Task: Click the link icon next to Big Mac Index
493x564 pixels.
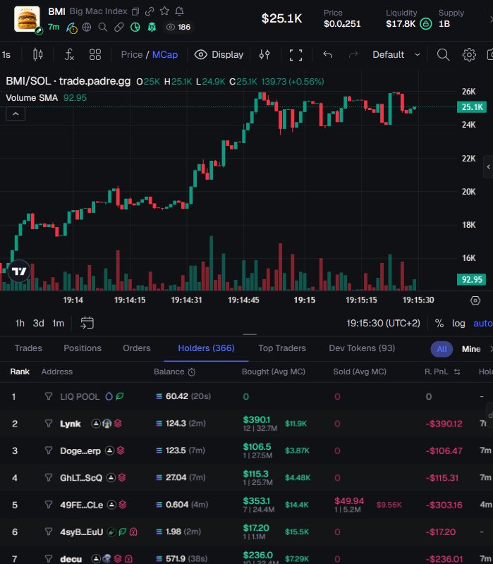Action: [x=150, y=11]
